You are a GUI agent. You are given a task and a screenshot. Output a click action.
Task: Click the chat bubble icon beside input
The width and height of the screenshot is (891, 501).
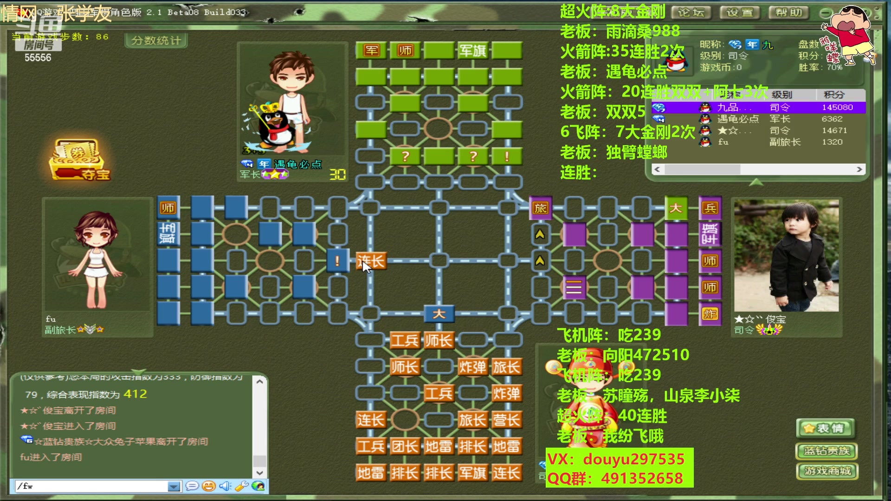[x=192, y=486]
